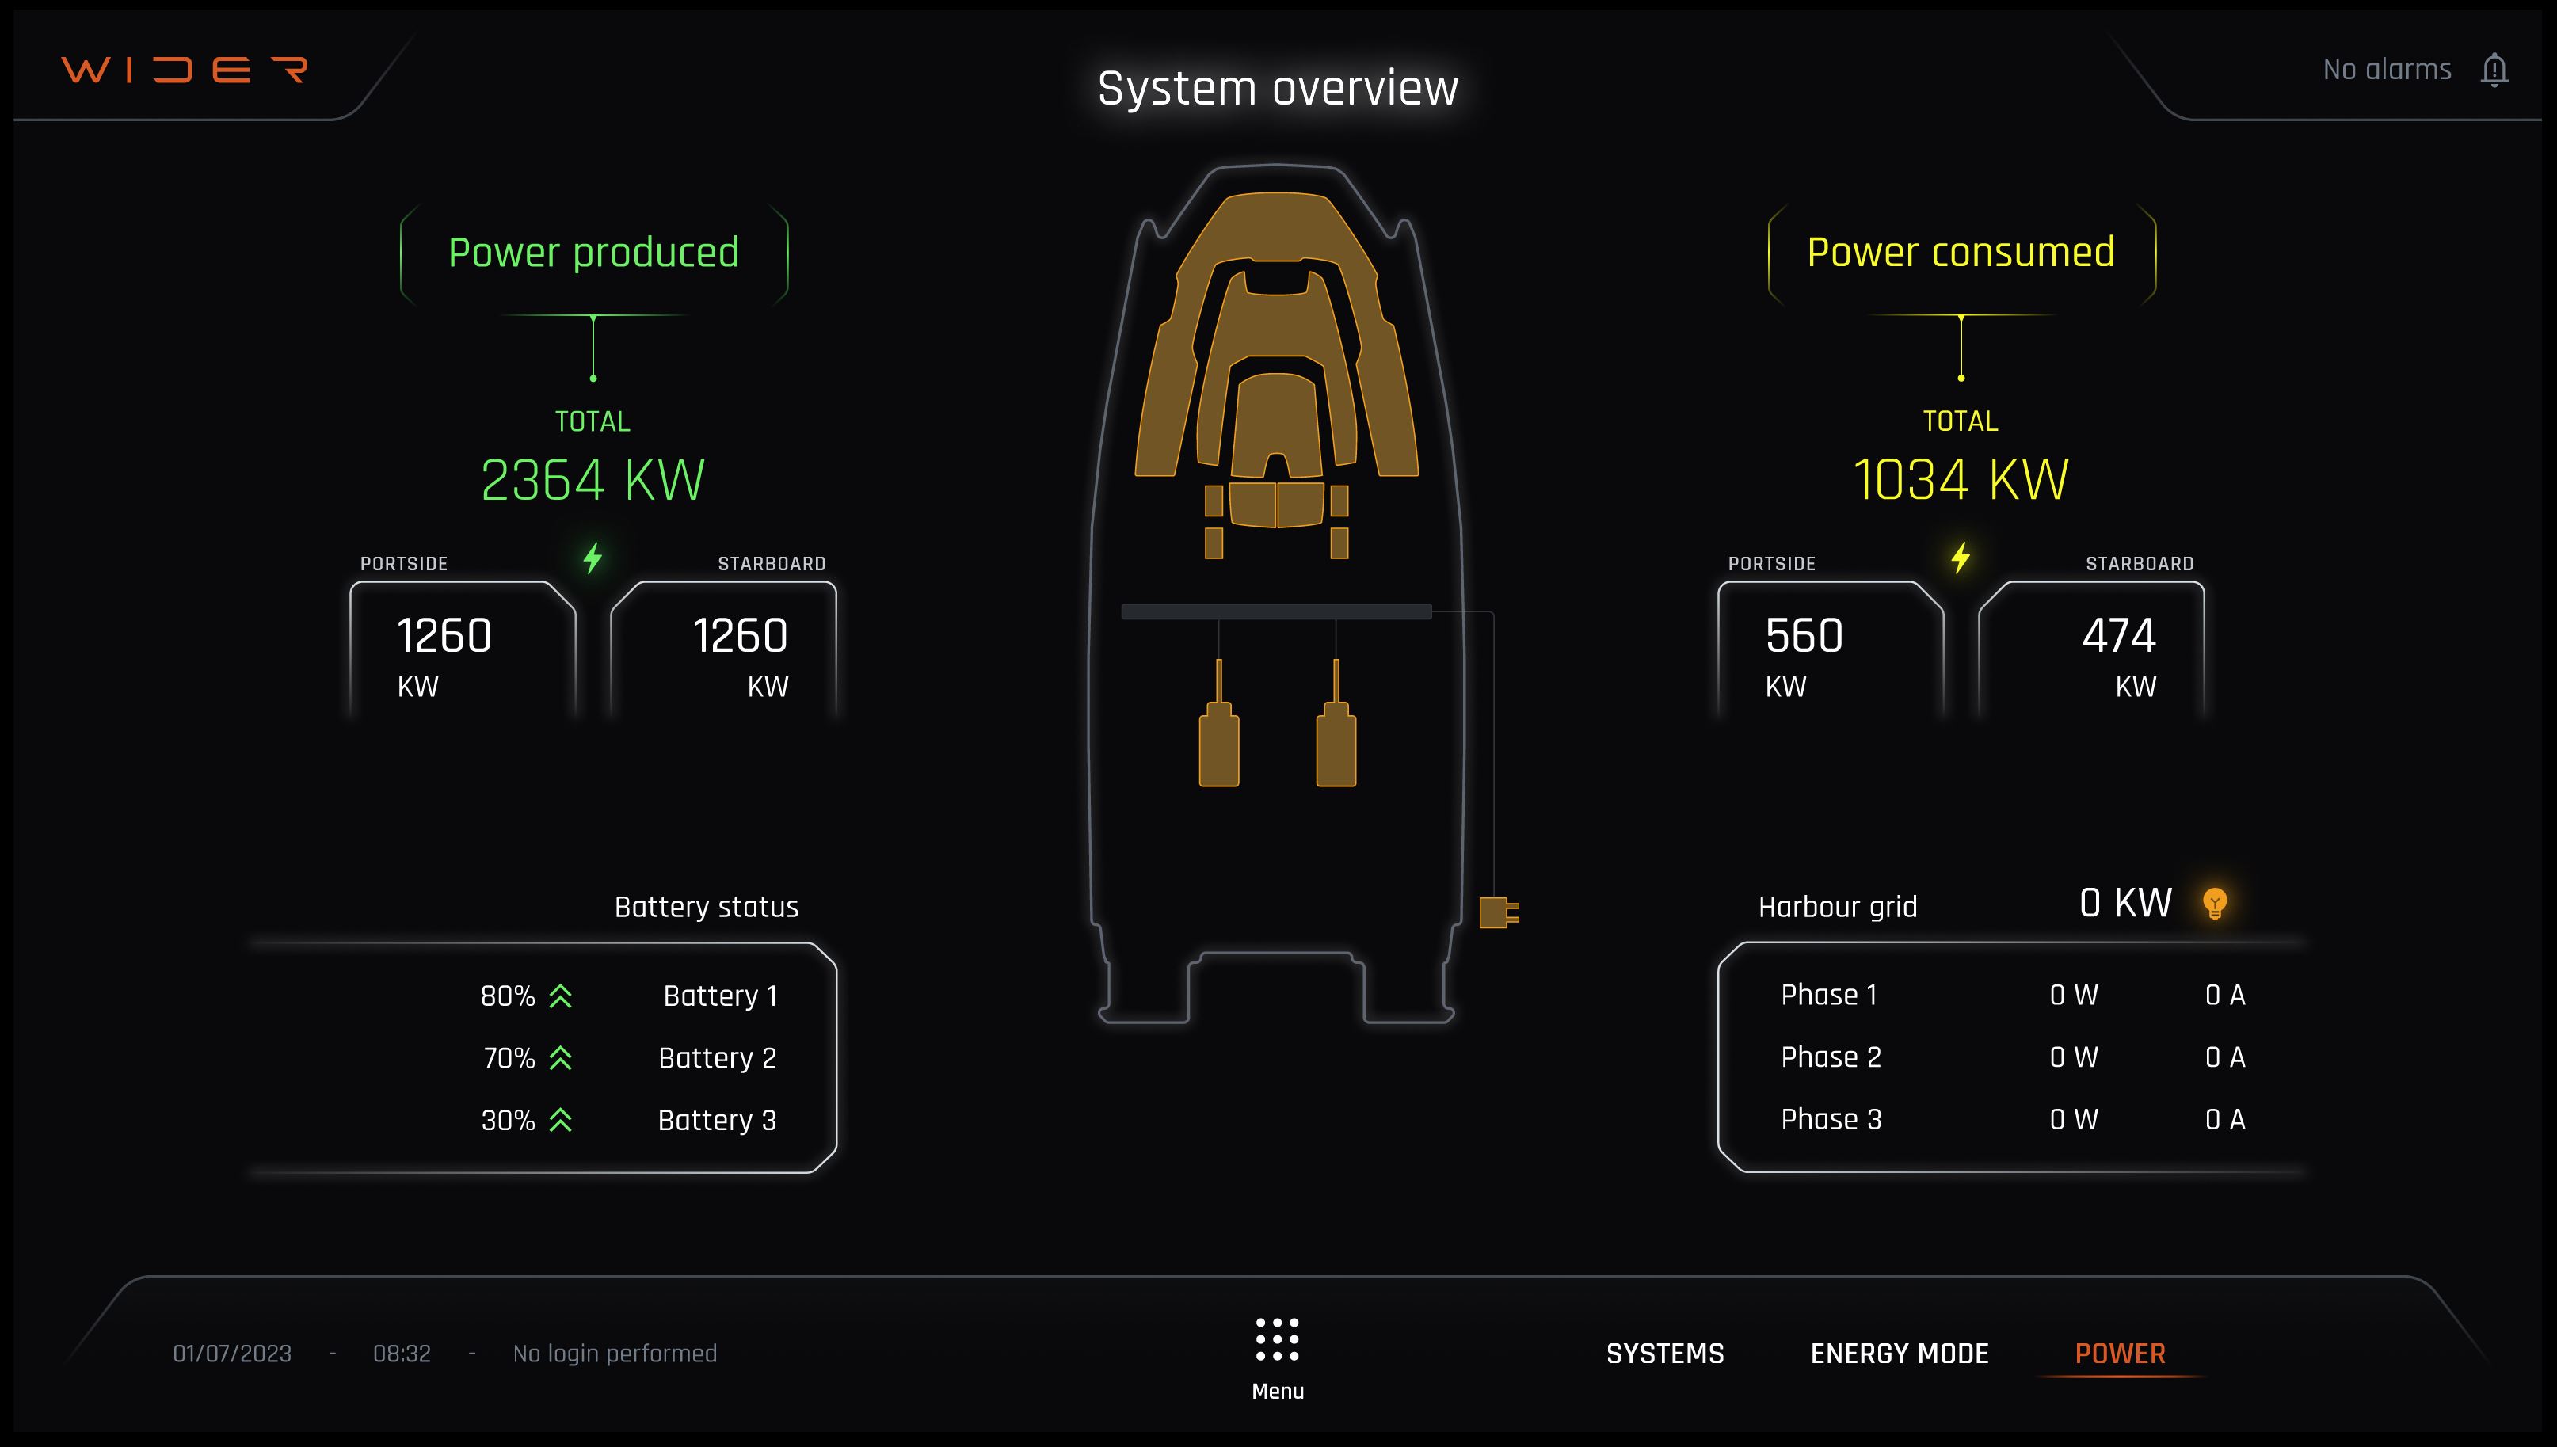Viewport: 2557px width, 1447px height.
Task: Switch to the ENERGY MODE tab
Action: [1899, 1354]
